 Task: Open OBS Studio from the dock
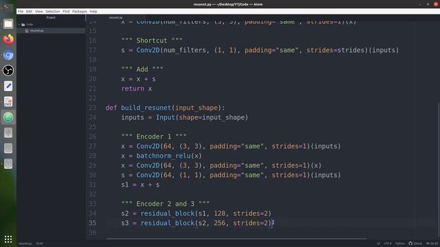click(8, 70)
